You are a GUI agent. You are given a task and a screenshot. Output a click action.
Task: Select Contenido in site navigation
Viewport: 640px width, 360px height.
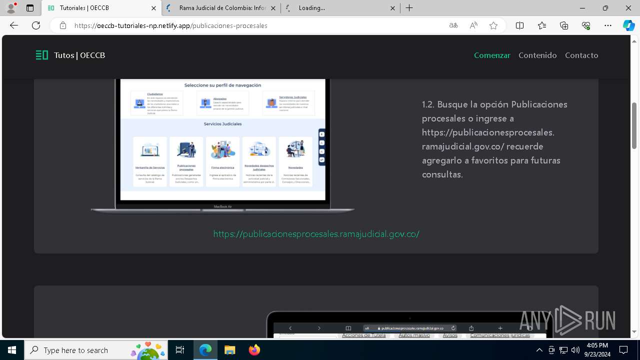coord(537,55)
